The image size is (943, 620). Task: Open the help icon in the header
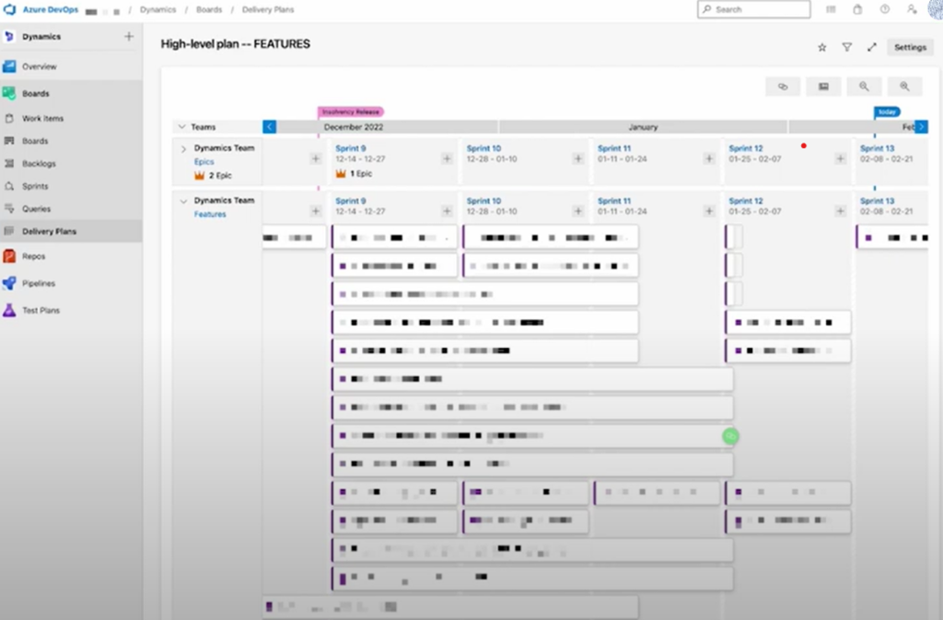click(x=884, y=9)
